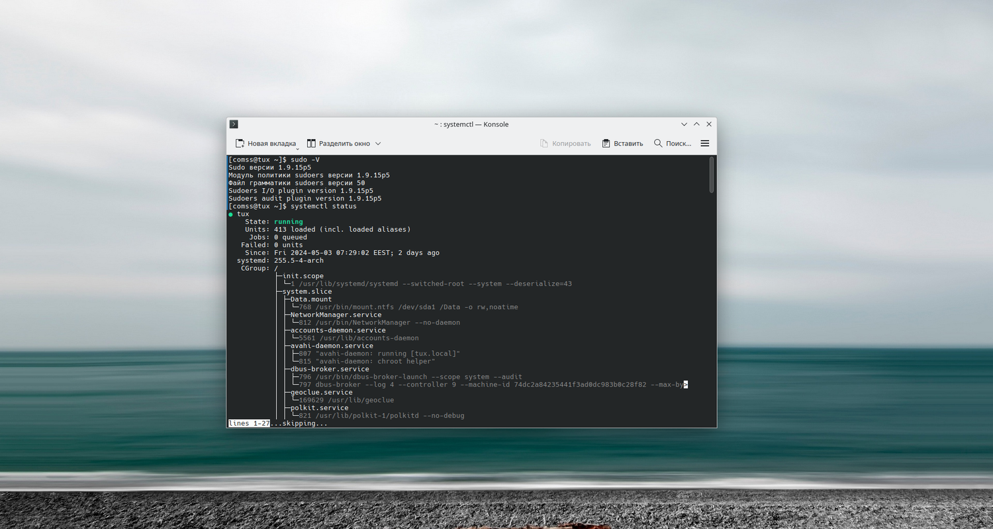
Task: Click the "avahi-daemon: chroot helper" line
Action: [367, 361]
